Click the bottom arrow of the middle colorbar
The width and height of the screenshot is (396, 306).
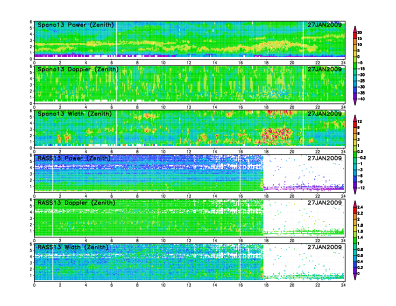point(355,191)
